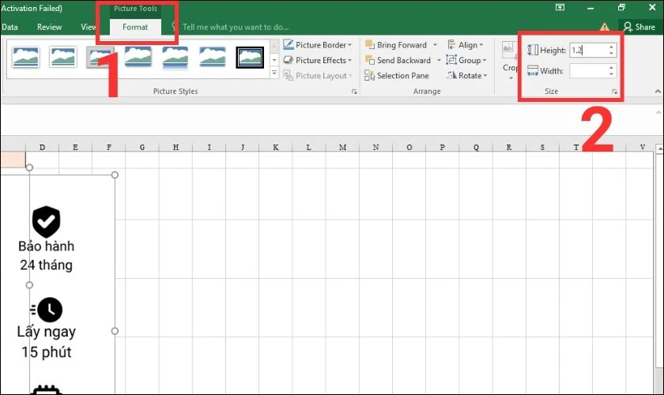Click '15 phút' text in picture

pyautogui.click(x=46, y=352)
